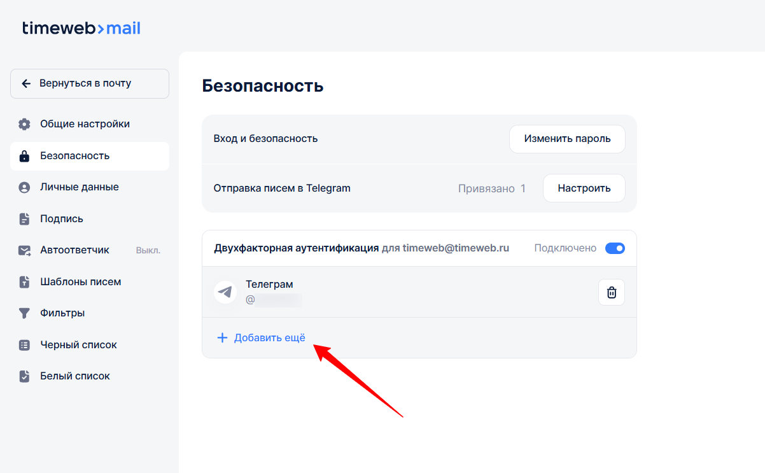This screenshot has height=473, width=765.
Task: Click the gear icon for Общие настройки
Action: coord(24,124)
